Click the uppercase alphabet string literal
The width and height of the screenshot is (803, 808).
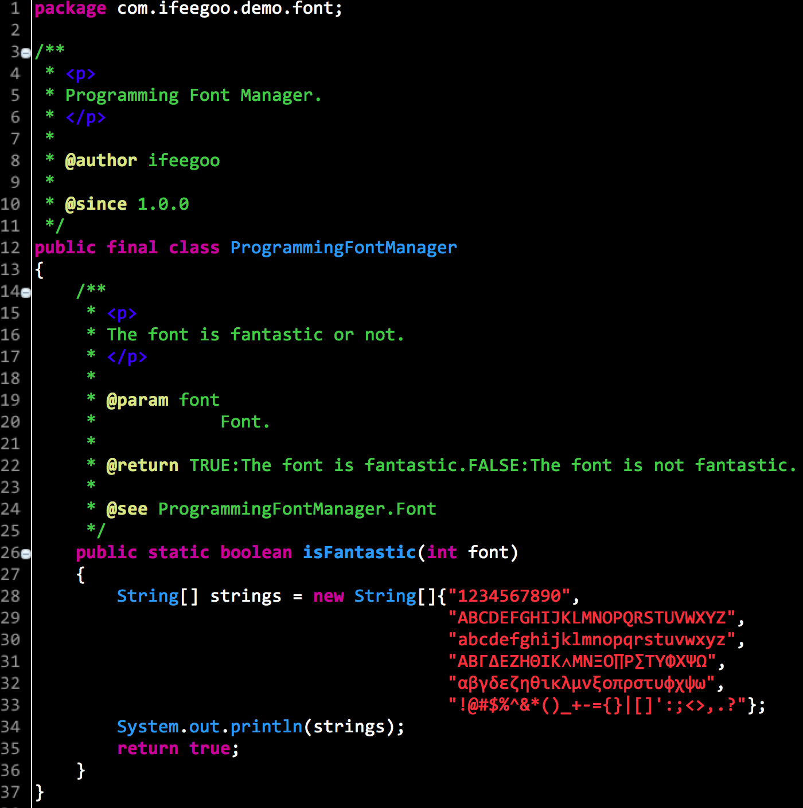click(x=591, y=618)
